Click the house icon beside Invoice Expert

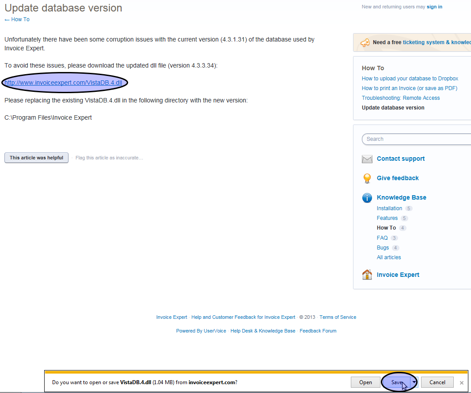pos(367,275)
